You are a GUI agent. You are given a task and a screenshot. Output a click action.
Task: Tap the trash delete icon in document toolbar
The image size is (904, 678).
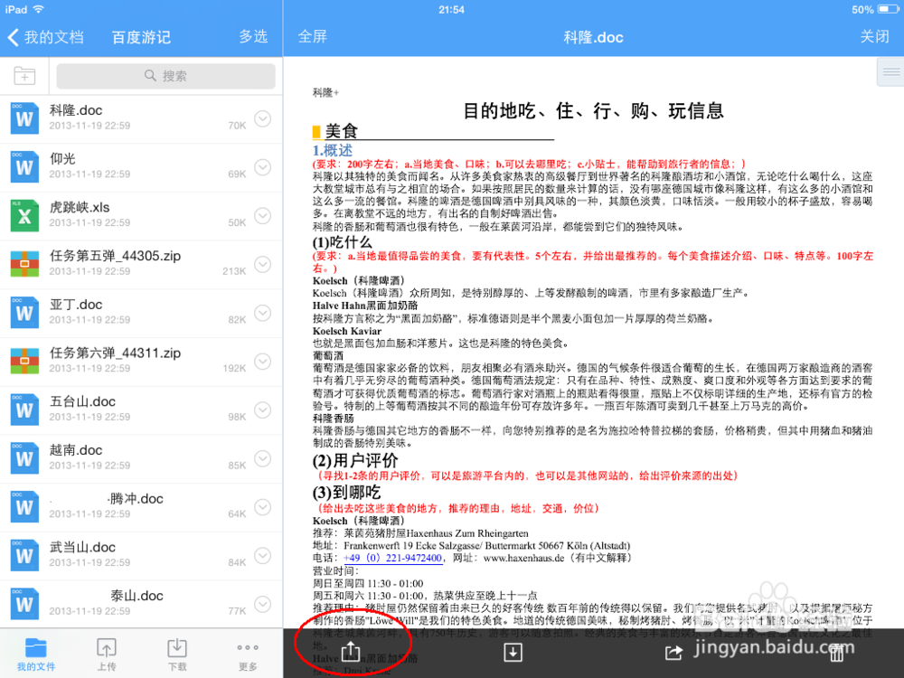point(836,653)
